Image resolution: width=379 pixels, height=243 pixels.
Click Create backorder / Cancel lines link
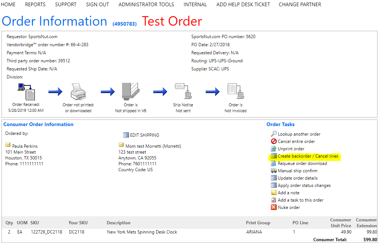point(308,156)
